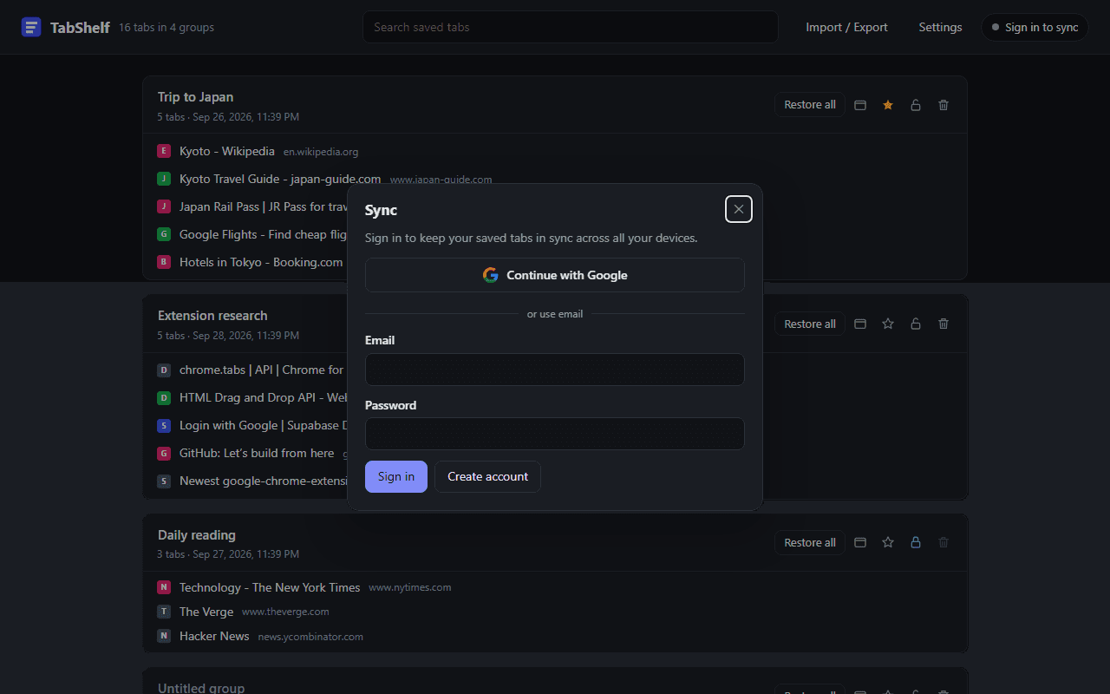Open Hacker News tab link
The image size is (1110, 694).
coord(214,636)
